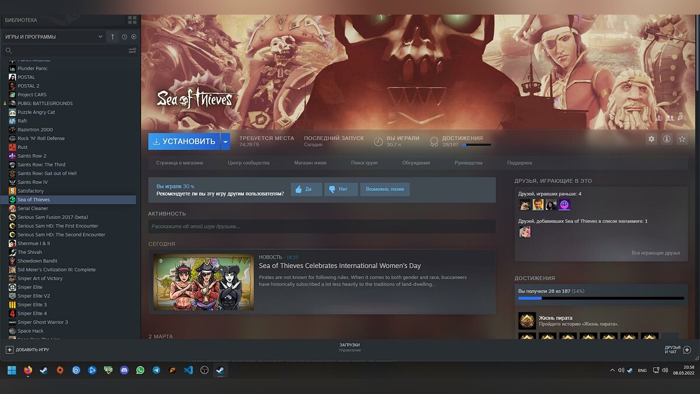Click the achievements progress bar 28 из 187
The width and height of the screenshot is (700, 394).
click(601, 298)
